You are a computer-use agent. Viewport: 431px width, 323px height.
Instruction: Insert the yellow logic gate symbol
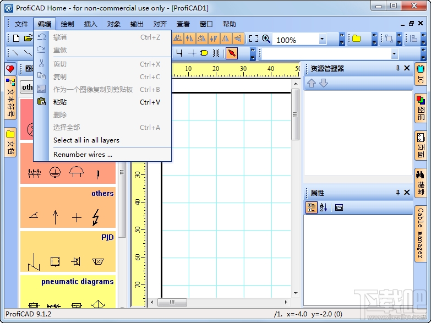204,53
